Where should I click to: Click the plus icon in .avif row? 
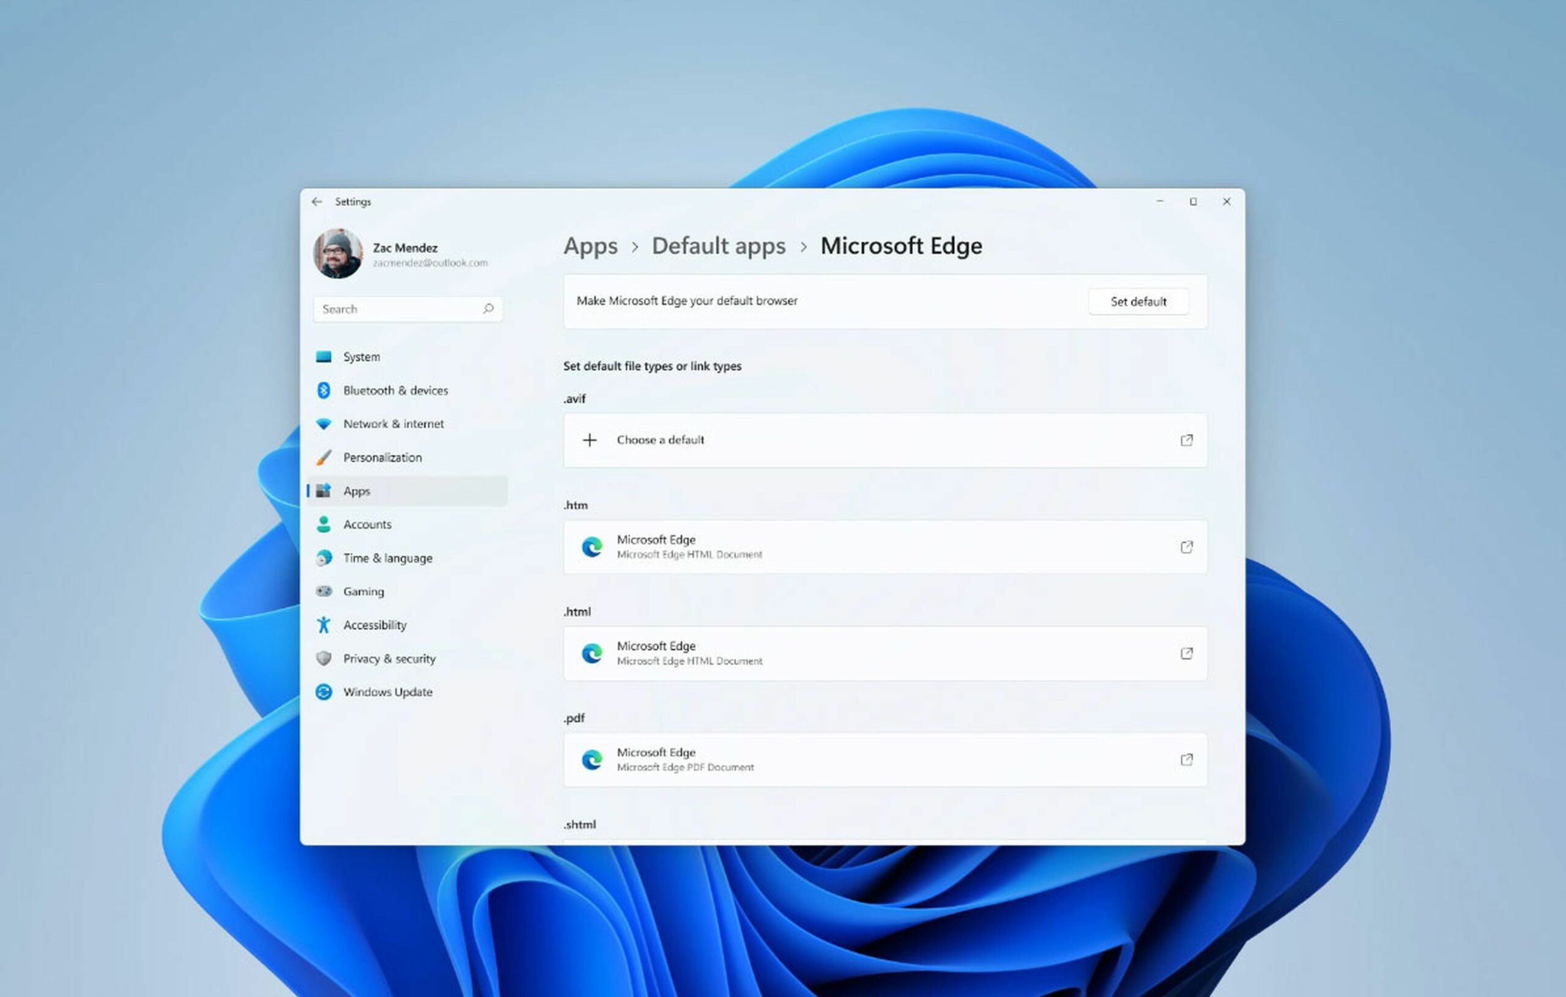589,440
